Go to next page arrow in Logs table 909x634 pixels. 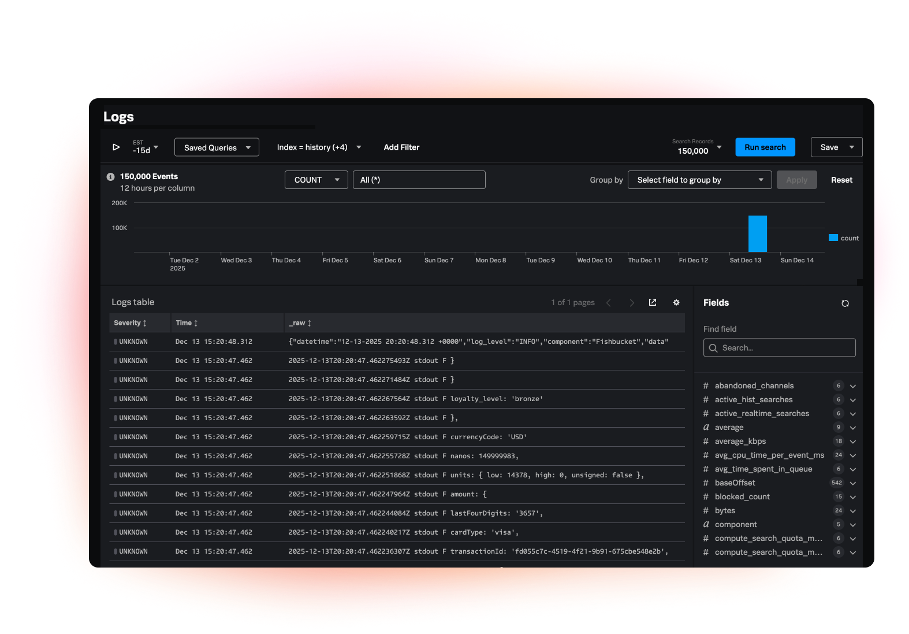632,302
